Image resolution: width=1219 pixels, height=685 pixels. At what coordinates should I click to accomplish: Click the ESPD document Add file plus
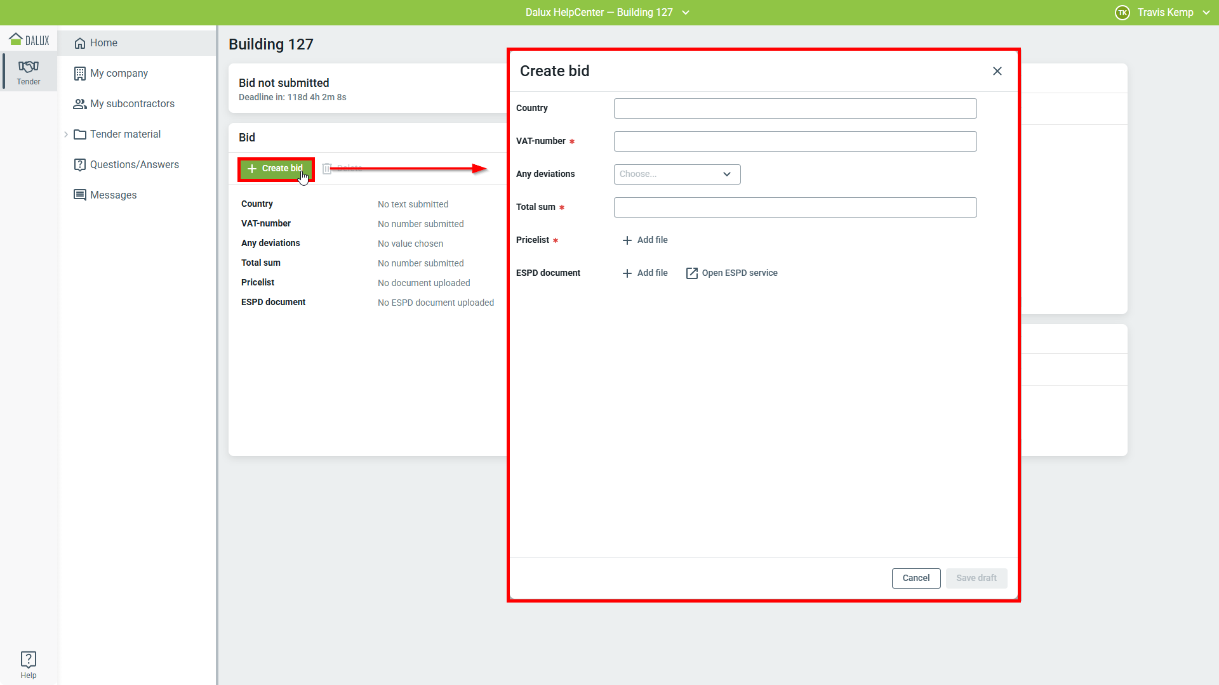click(x=627, y=273)
